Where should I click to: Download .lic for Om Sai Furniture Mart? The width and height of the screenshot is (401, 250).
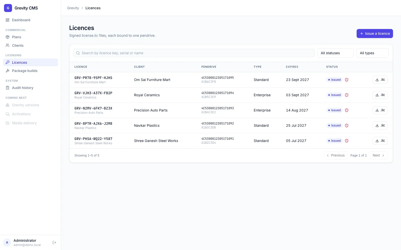[x=380, y=80]
